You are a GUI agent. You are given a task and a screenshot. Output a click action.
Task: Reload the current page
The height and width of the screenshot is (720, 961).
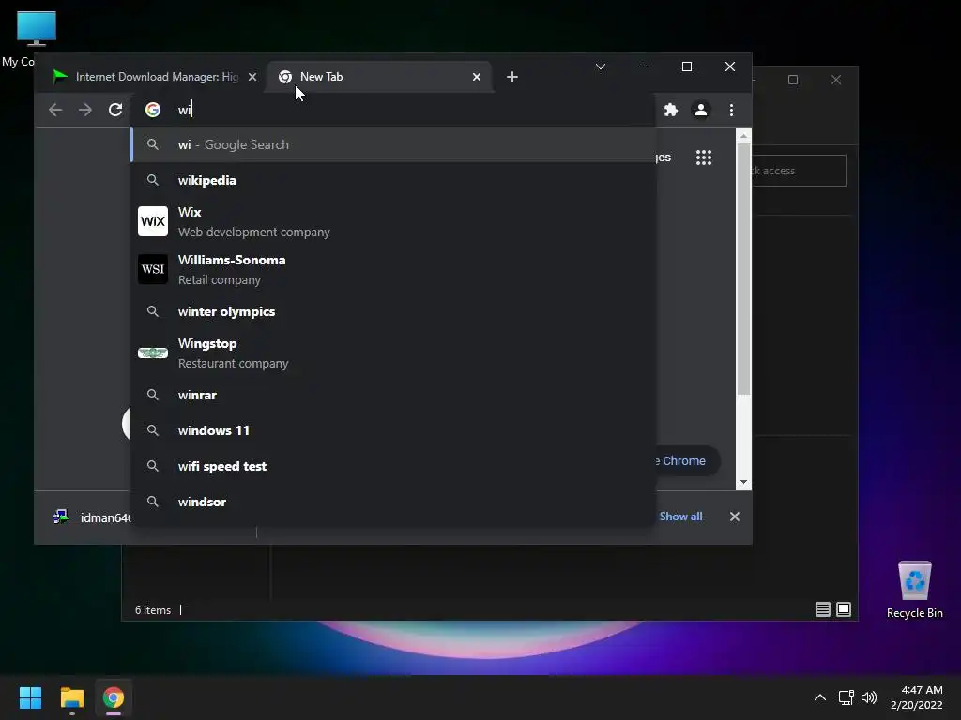115,110
